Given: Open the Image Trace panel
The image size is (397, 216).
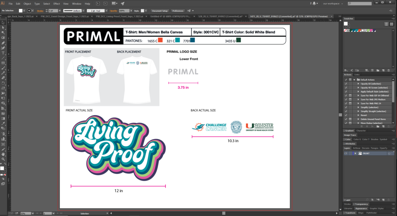Looking at the screenshot, I should (350, 135).
